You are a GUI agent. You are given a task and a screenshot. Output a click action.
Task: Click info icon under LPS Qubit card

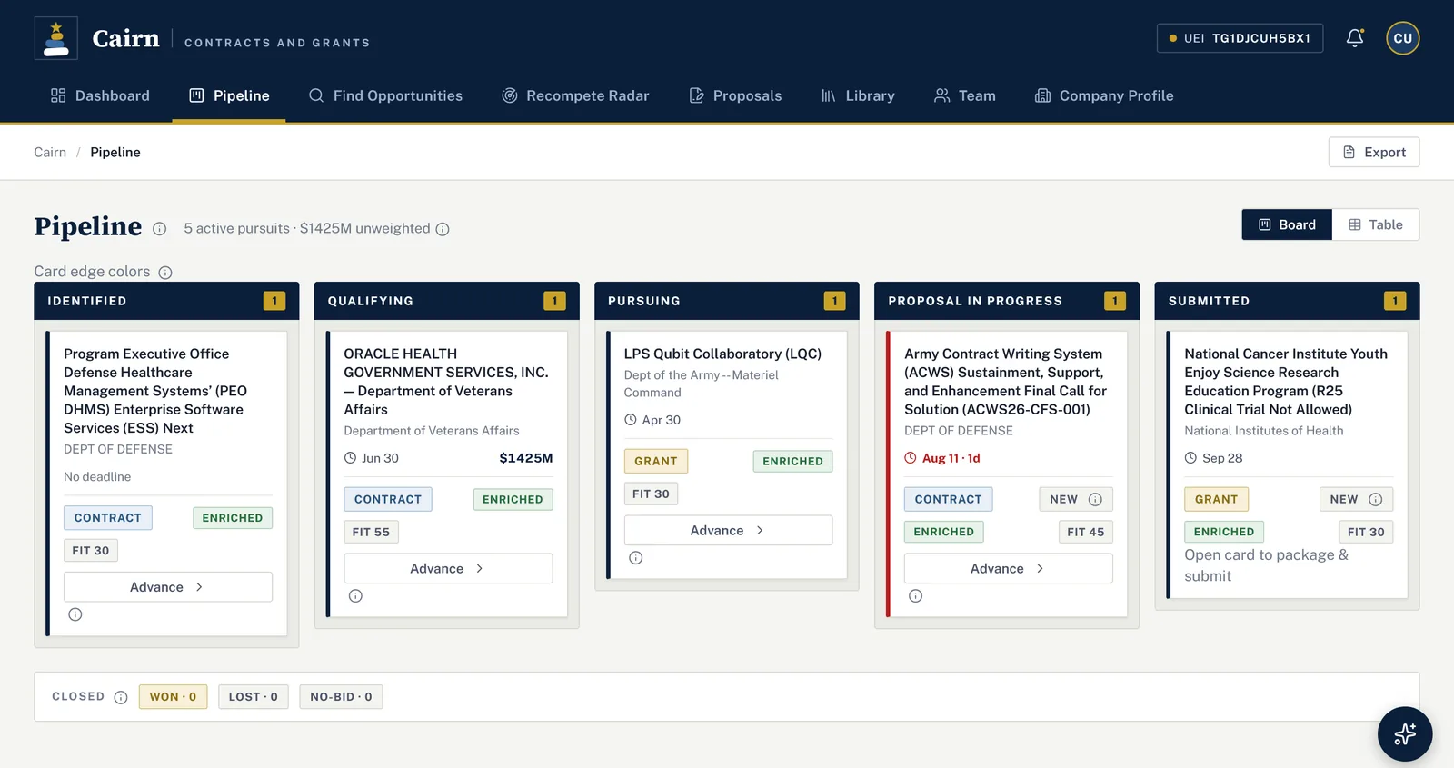pyautogui.click(x=636, y=558)
